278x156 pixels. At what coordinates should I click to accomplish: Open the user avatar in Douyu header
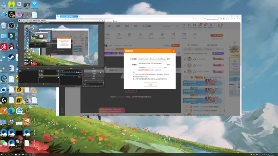220,26
